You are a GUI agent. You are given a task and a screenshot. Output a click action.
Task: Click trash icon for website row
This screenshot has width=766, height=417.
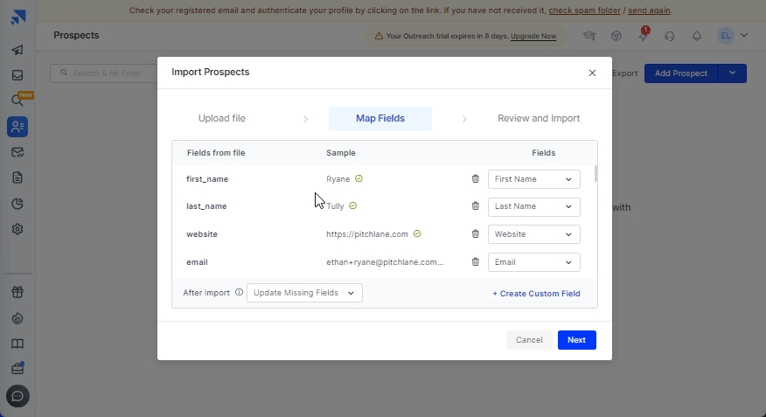click(x=476, y=234)
